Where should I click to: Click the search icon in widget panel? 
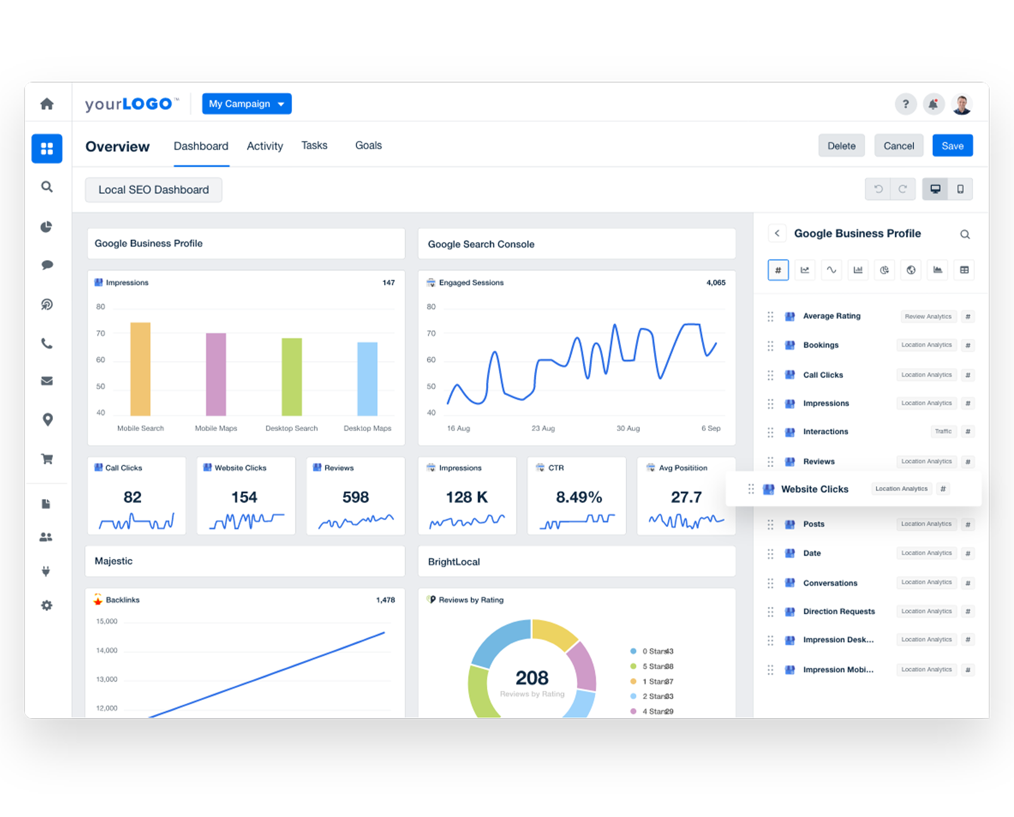point(964,234)
